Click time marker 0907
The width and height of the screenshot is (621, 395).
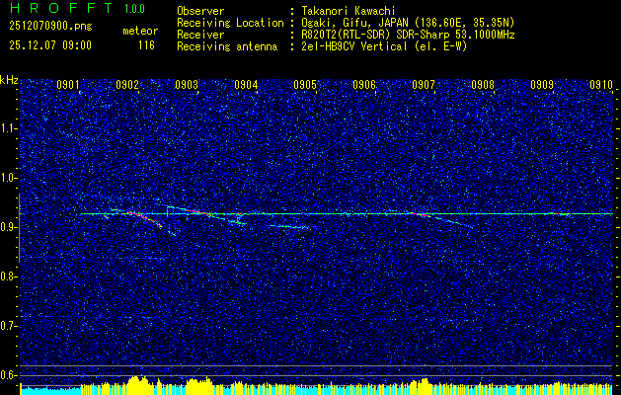click(x=424, y=85)
